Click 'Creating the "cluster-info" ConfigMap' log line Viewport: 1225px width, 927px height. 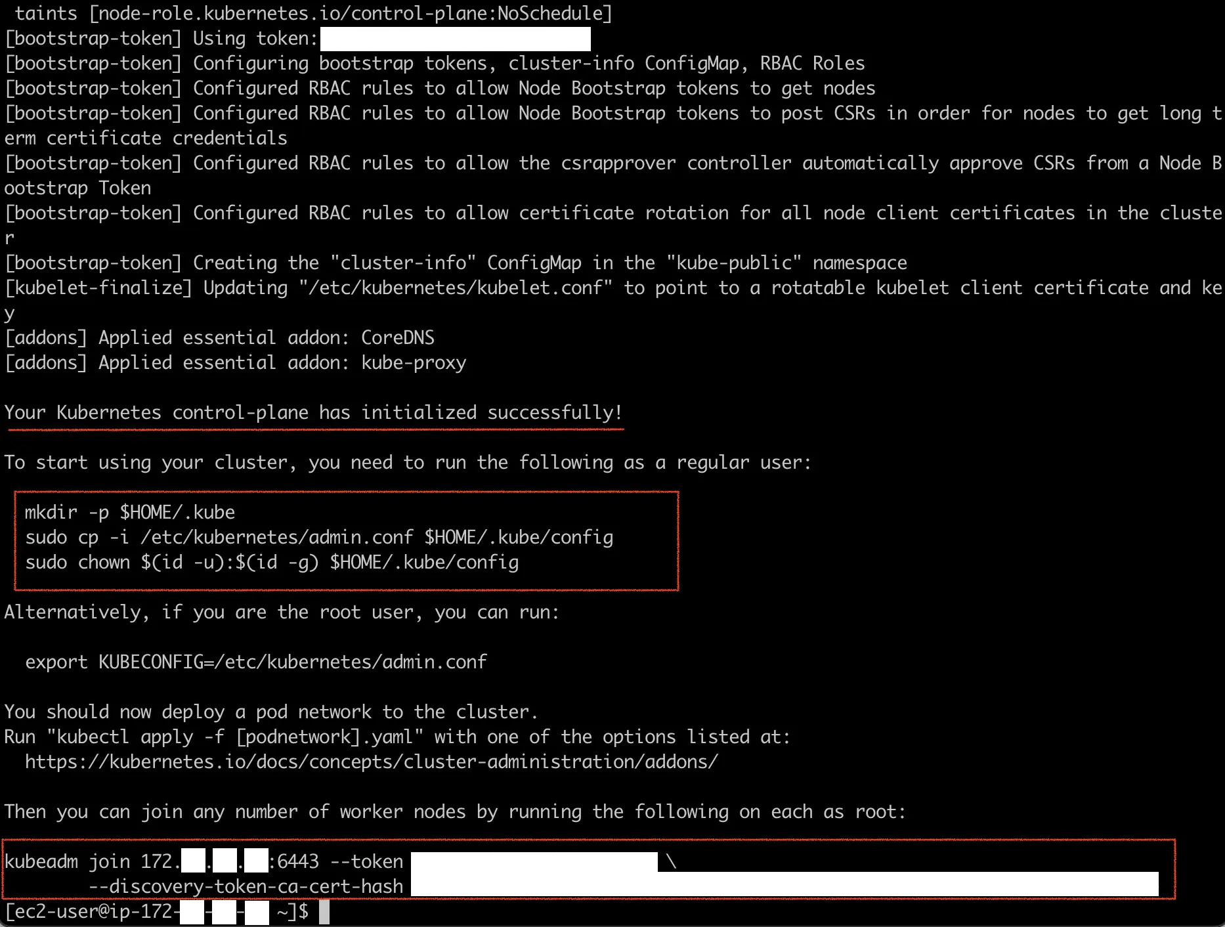pos(456,263)
